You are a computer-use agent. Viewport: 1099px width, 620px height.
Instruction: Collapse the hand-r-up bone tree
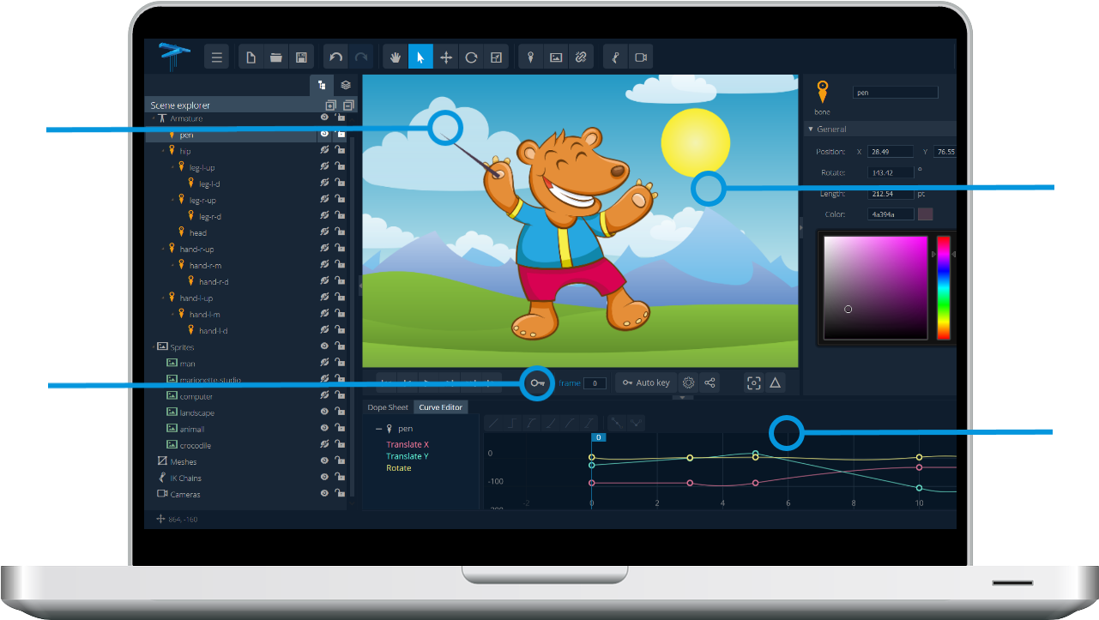[x=163, y=249]
